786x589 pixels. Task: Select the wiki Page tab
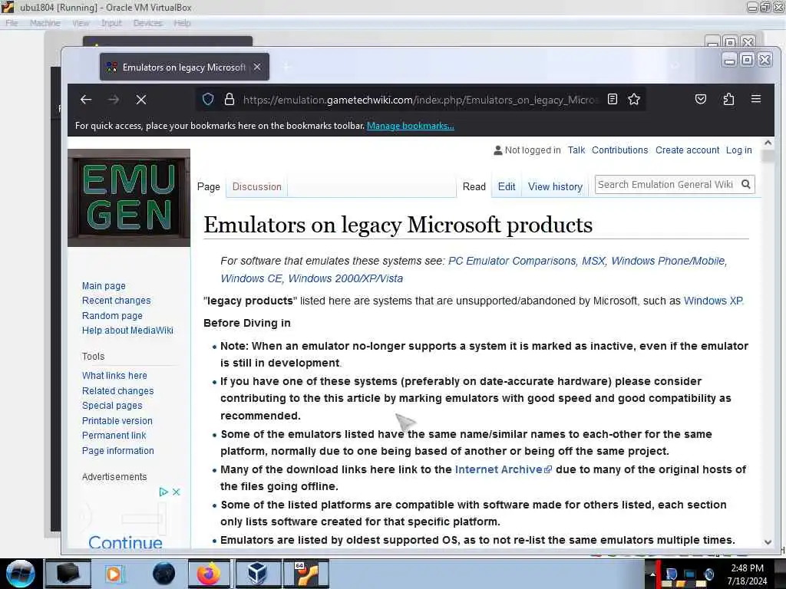click(x=209, y=187)
